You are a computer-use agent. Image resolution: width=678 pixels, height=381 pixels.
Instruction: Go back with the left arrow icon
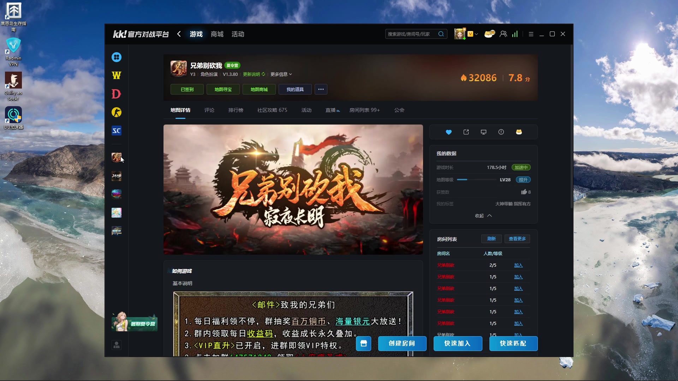tap(179, 34)
